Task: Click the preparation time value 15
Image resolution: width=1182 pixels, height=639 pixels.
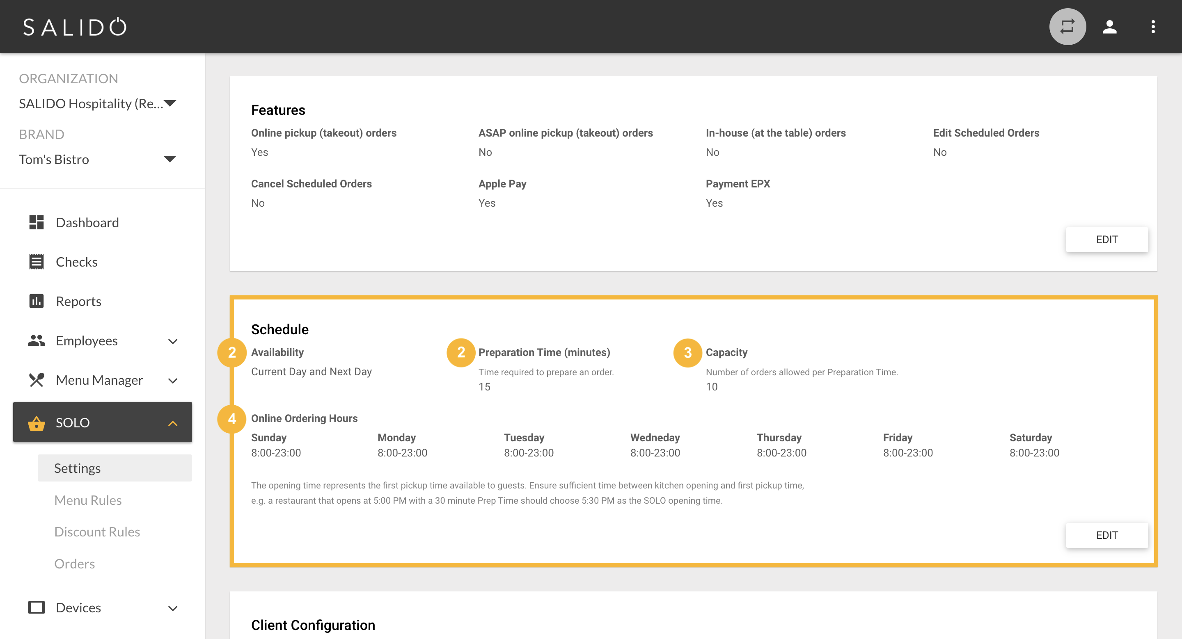Action: coord(484,387)
